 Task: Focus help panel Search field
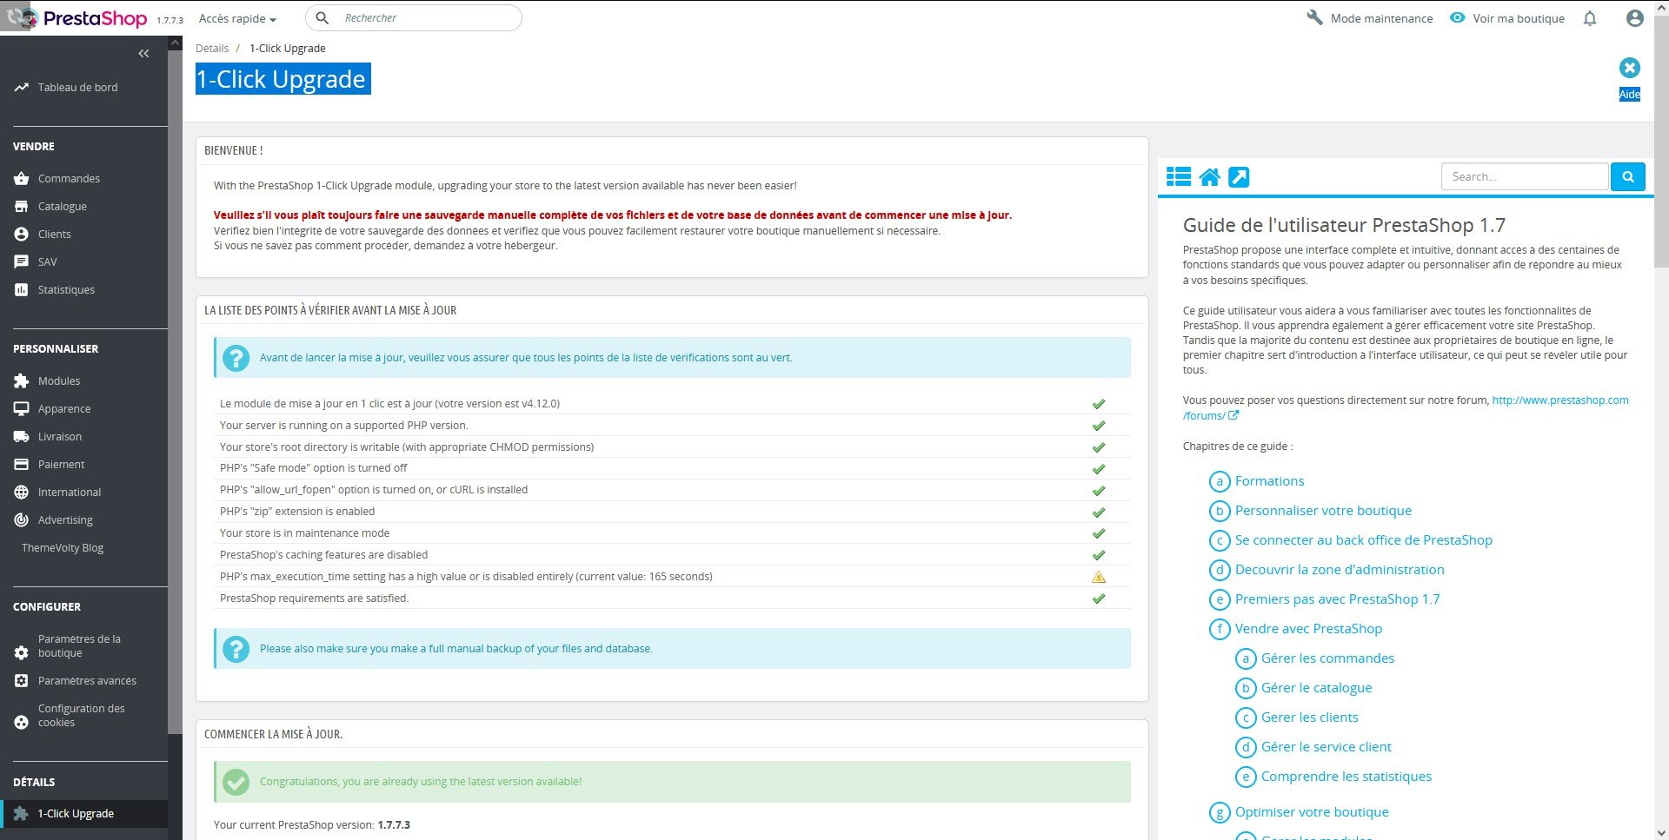pos(1525,176)
